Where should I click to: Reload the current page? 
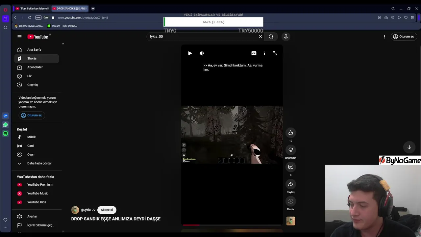pos(30,17)
